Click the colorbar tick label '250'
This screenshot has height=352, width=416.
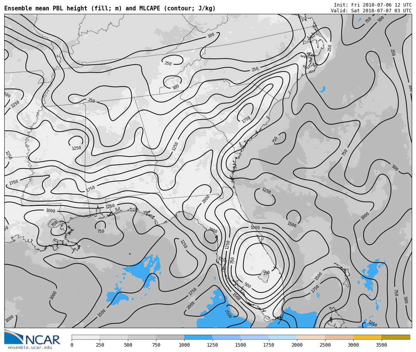click(x=100, y=345)
